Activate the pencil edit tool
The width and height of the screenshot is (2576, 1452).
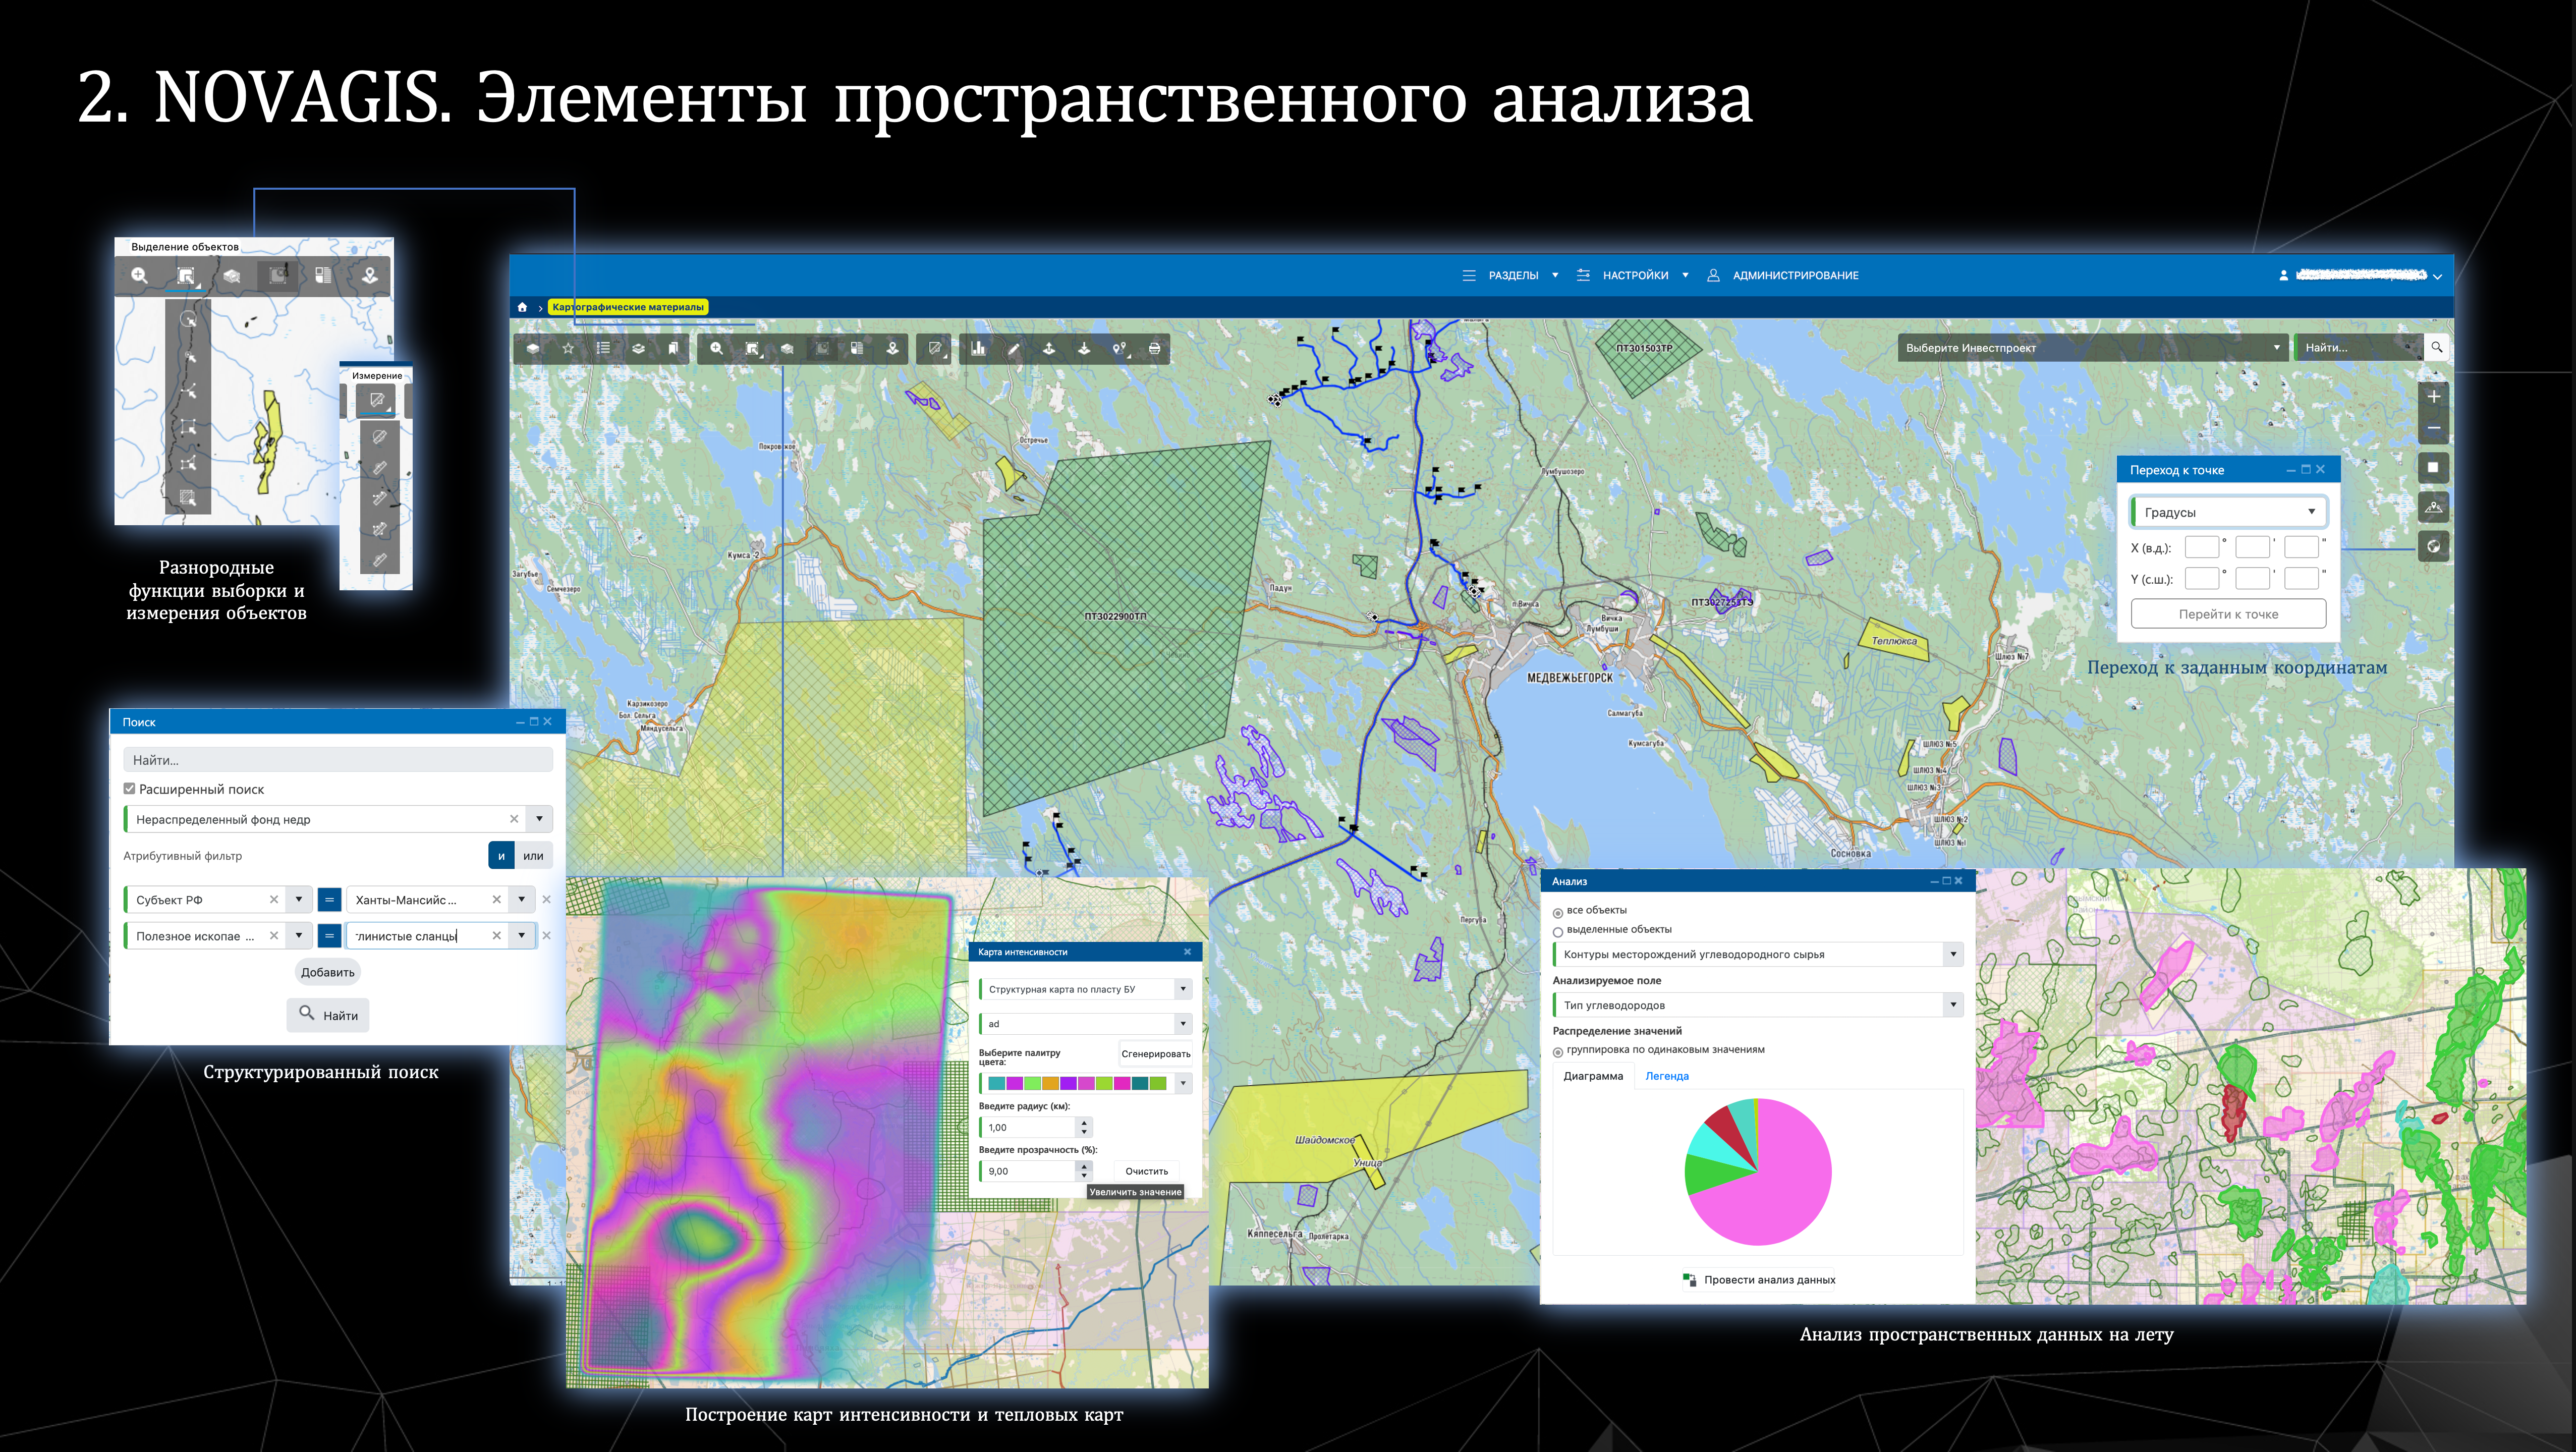pos(1014,349)
